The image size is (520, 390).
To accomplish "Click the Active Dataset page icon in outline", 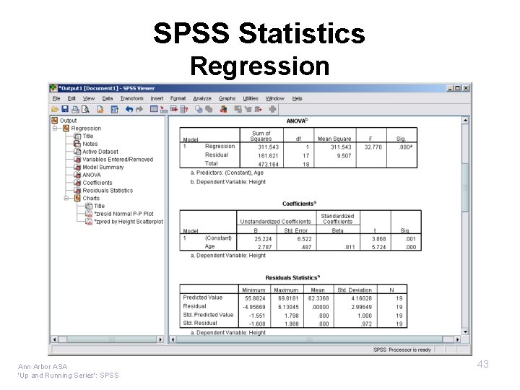I will pyautogui.click(x=77, y=152).
